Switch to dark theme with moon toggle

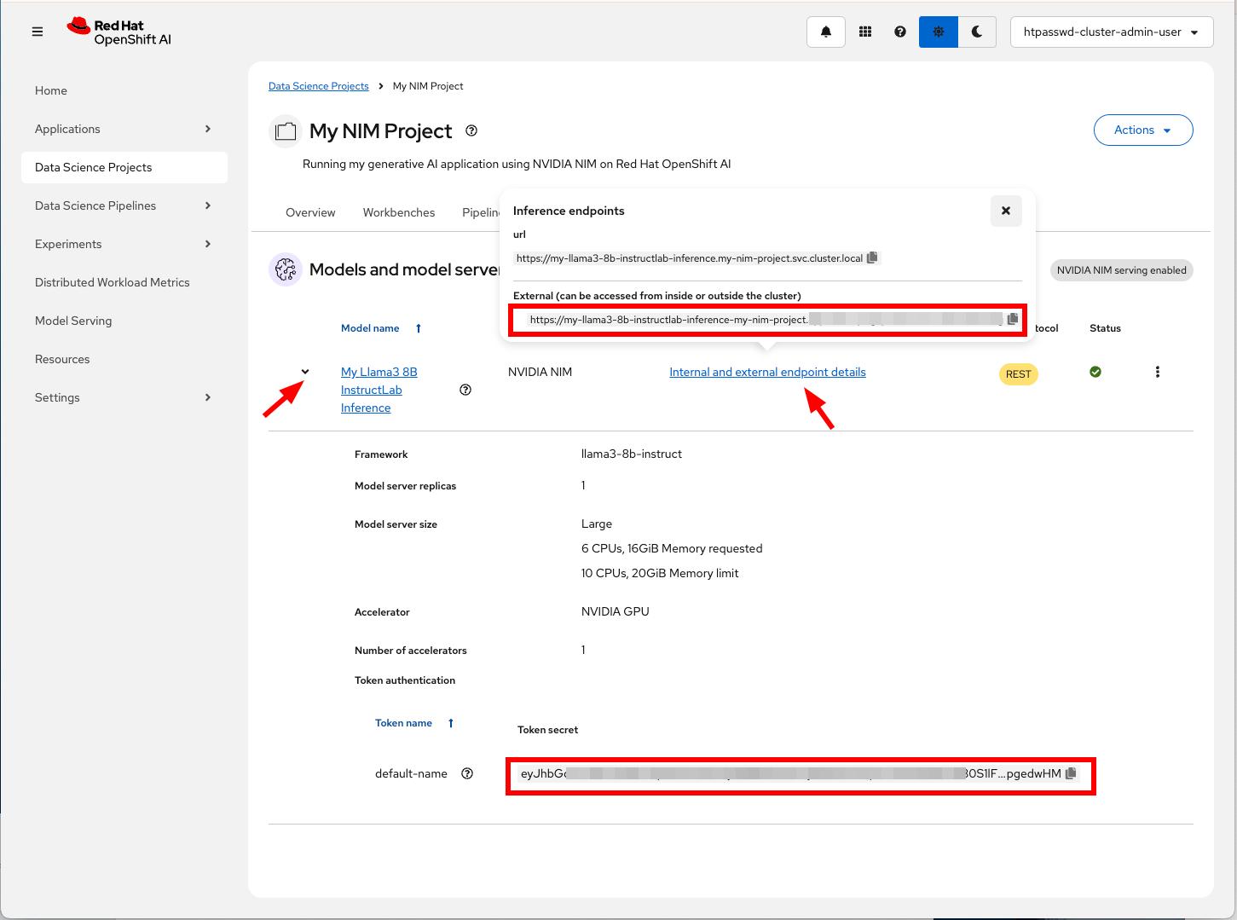click(x=977, y=32)
